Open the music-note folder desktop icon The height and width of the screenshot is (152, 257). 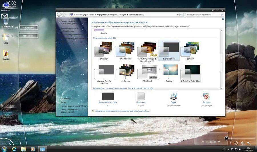click(6, 55)
